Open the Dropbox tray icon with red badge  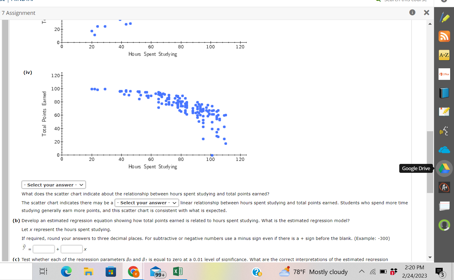pos(394,271)
